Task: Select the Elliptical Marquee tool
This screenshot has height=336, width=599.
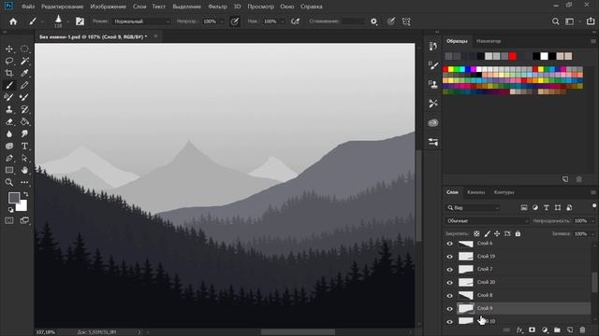Action: pos(24,49)
